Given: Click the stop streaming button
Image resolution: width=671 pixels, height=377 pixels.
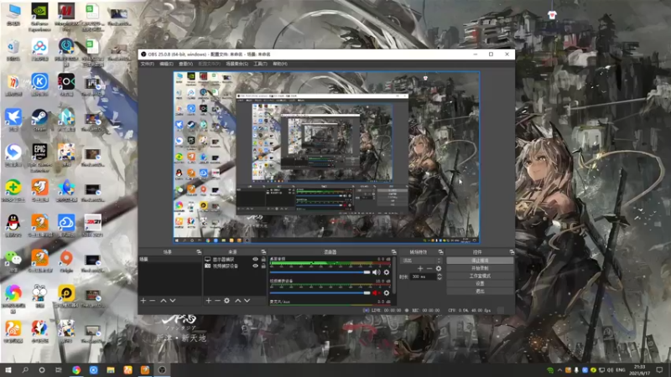Looking at the screenshot, I should click(x=480, y=261).
